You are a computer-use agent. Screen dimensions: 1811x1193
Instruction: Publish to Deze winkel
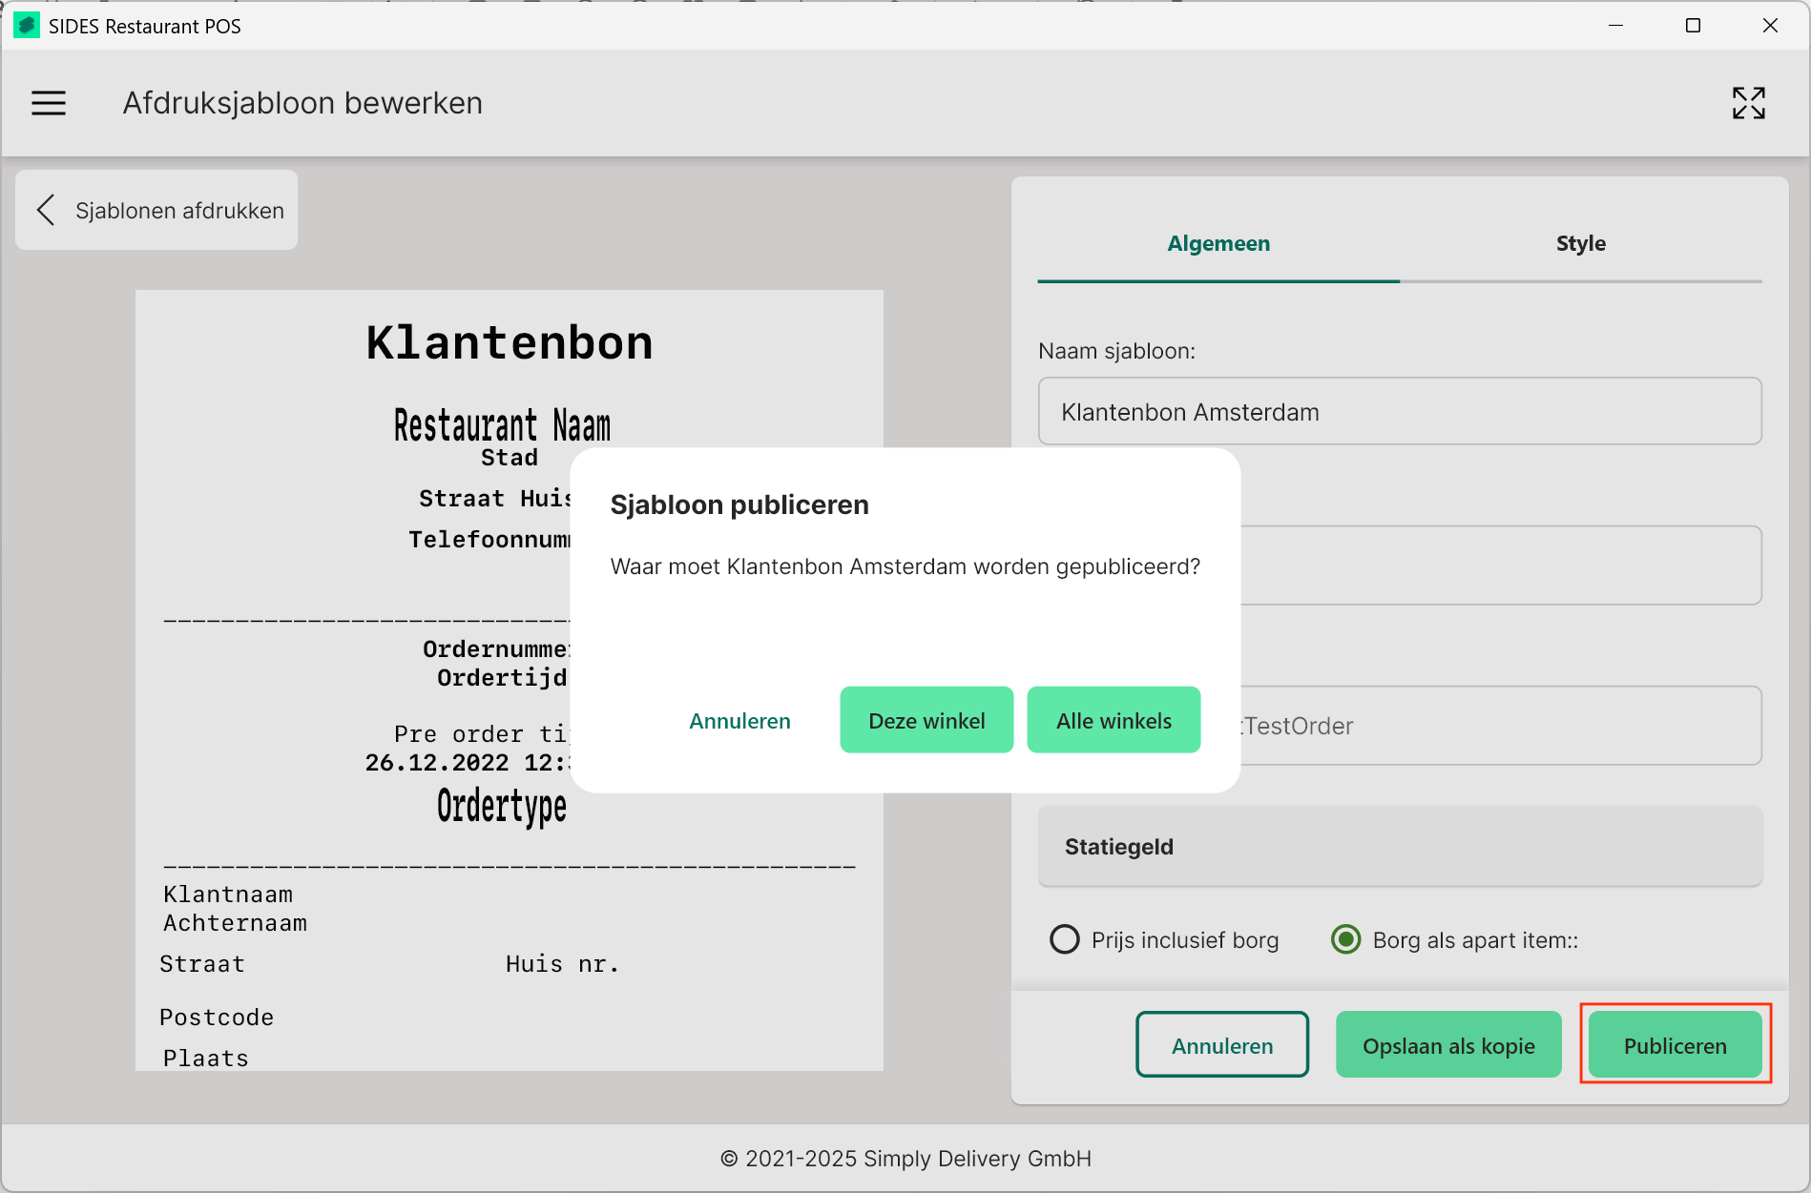[926, 721]
